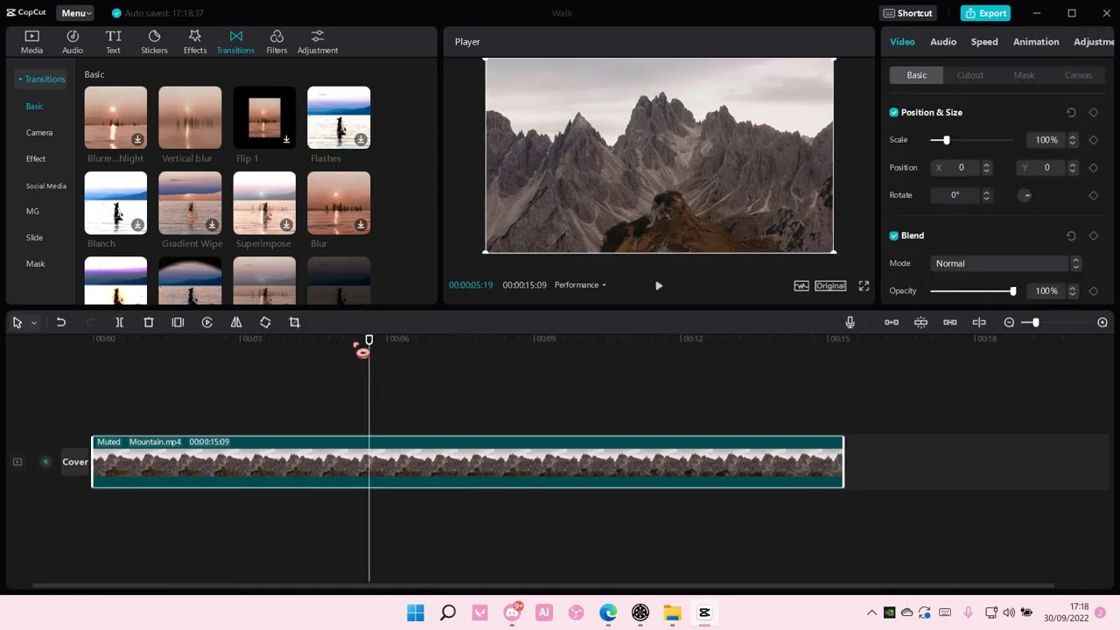The height and width of the screenshot is (630, 1120).
Task: Switch to the Animation tab
Action: 1035,42
